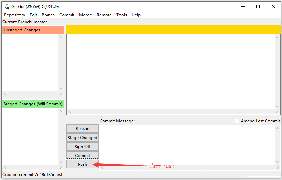
Task: Click up arrow of diff pane scrollbar
Action: [277, 37]
